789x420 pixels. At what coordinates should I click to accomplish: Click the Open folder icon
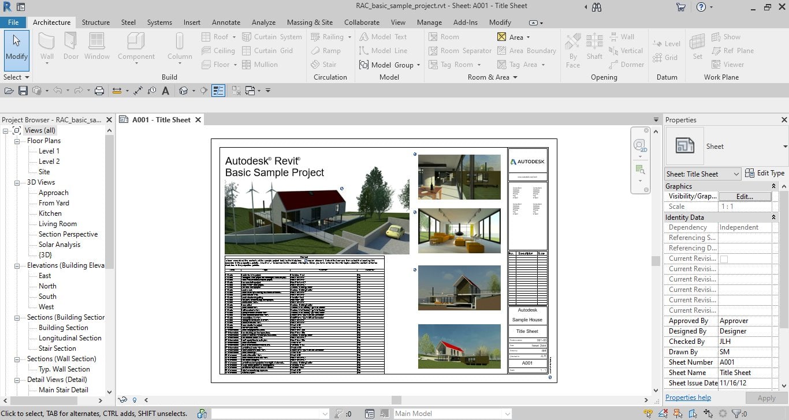click(x=9, y=91)
